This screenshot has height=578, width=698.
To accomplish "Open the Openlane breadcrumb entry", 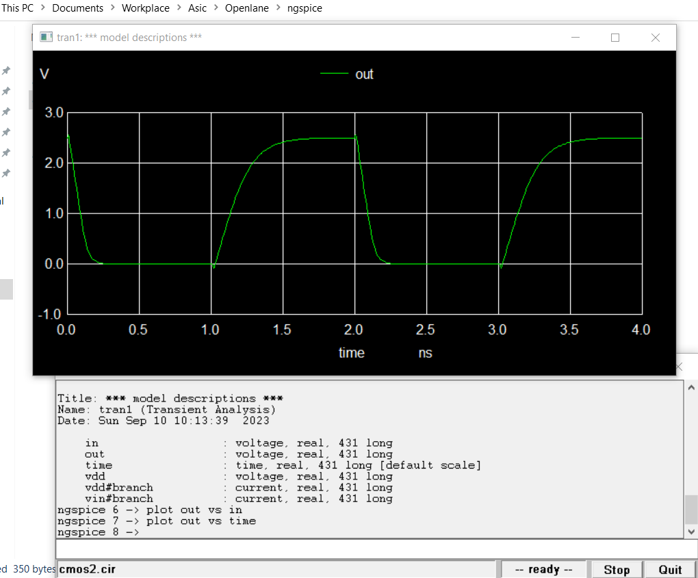I will coord(246,8).
